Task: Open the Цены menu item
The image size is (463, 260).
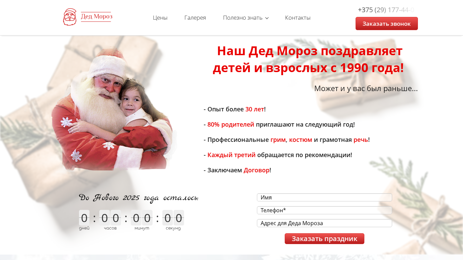Action: coord(160,18)
